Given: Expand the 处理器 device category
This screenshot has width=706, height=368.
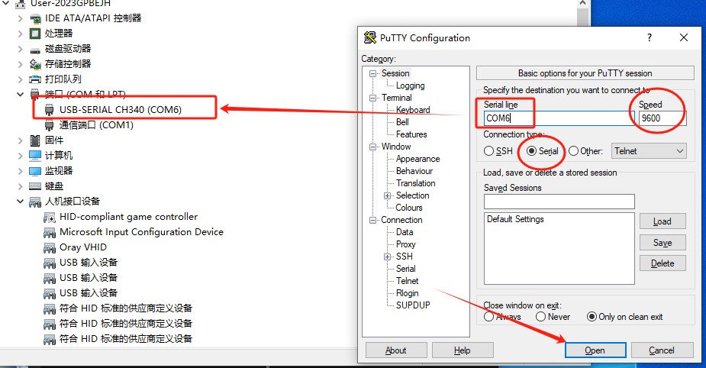Looking at the screenshot, I should pos(21,34).
